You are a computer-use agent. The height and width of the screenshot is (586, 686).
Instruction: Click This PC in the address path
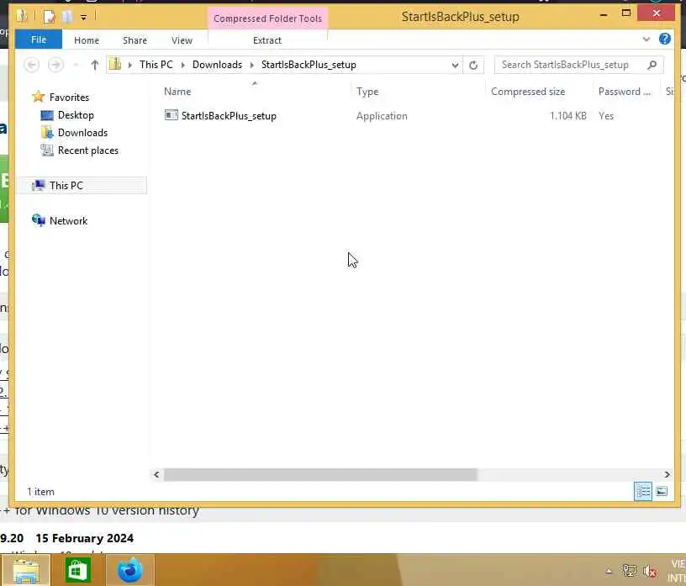(156, 65)
